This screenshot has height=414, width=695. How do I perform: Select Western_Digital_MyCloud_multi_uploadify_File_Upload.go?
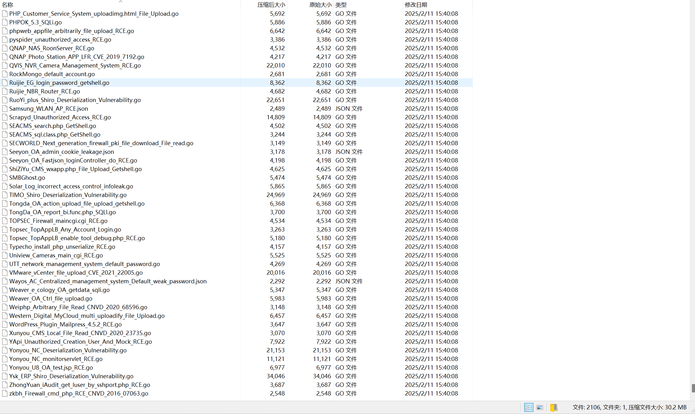[x=87, y=316]
